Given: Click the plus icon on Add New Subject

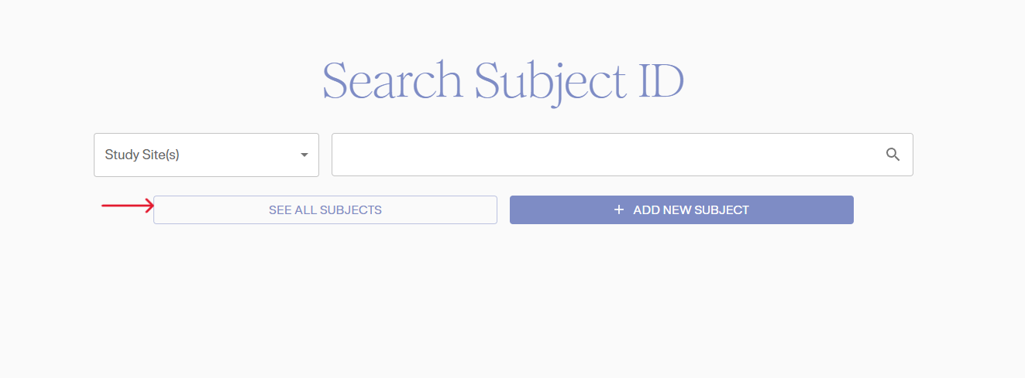Looking at the screenshot, I should 618,209.
